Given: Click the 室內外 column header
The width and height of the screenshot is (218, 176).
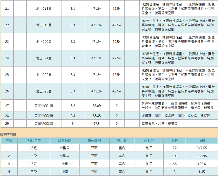Looking at the screenshot, I should (x=122, y=141).
